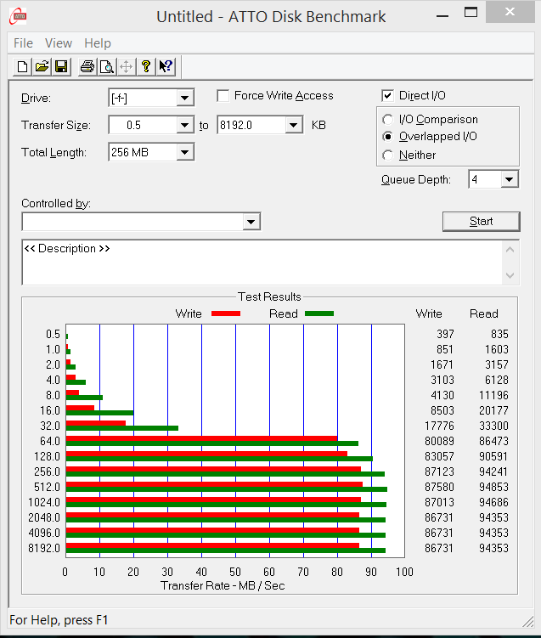Print results using the printer icon
The width and height of the screenshot is (541, 638).
pos(87,66)
